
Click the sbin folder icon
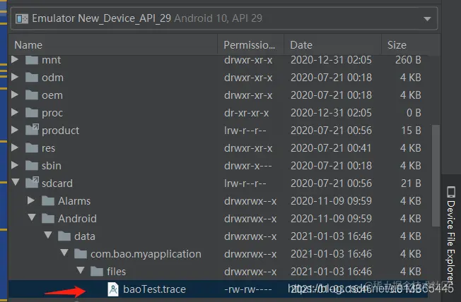click(x=32, y=166)
